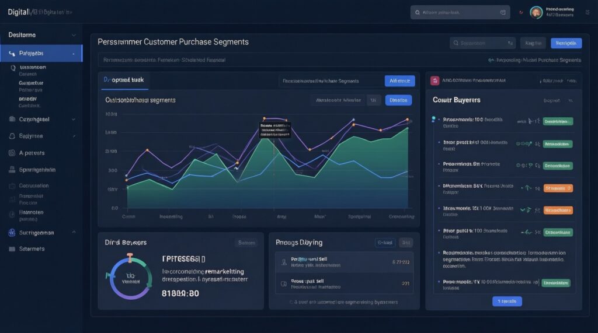Collapse the "Surrngeeman" sidebar section chevron
This screenshot has width=598, height=333.
73,232
